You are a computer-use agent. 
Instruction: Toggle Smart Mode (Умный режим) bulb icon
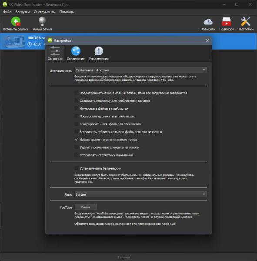pyautogui.click(x=42, y=21)
